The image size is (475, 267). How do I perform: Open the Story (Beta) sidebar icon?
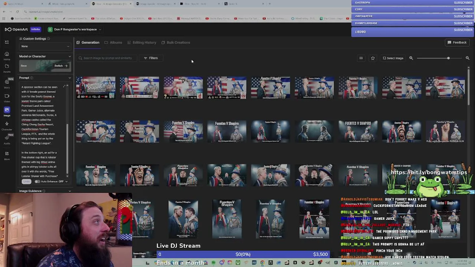[x=7, y=83]
